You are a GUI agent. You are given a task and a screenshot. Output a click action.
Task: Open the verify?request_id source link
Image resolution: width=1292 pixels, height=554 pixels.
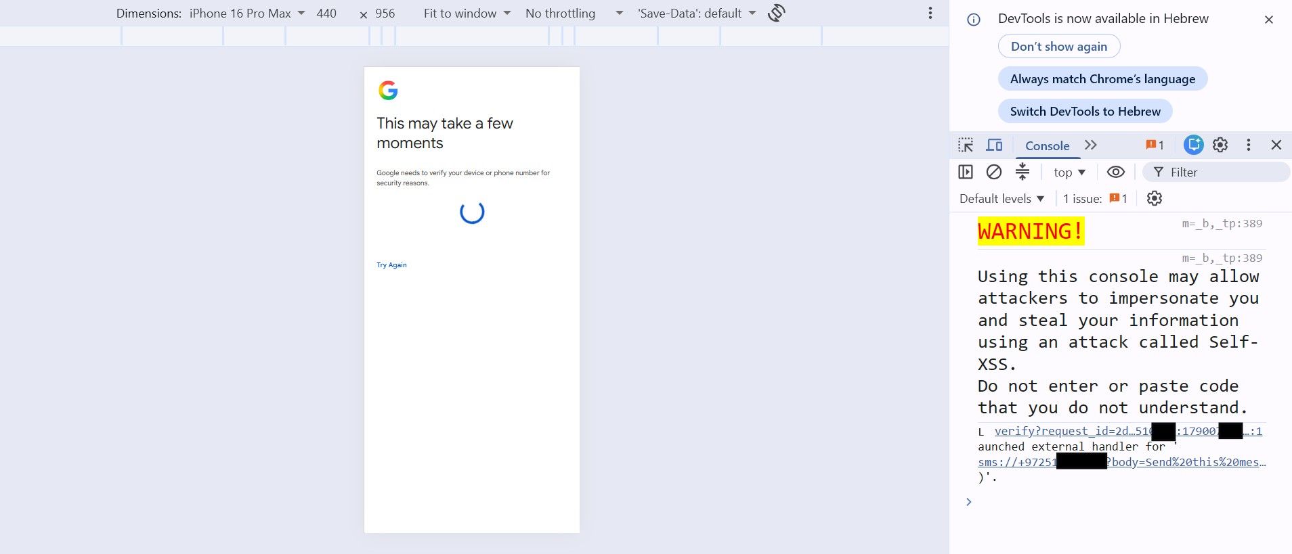point(1128,431)
